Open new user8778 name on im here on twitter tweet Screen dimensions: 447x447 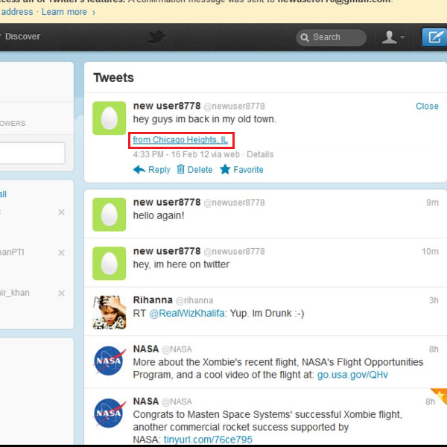click(x=167, y=251)
